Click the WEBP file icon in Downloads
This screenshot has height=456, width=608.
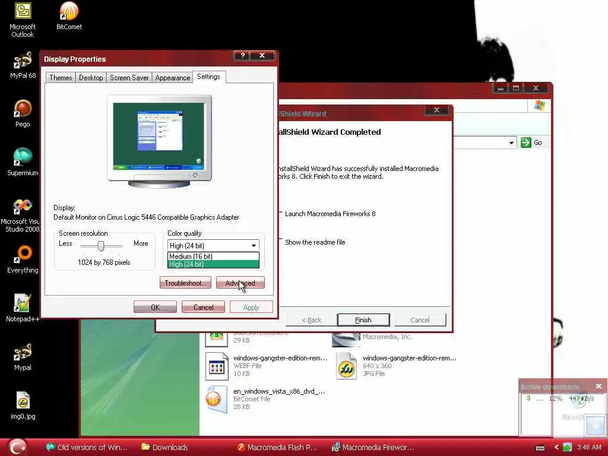216,366
